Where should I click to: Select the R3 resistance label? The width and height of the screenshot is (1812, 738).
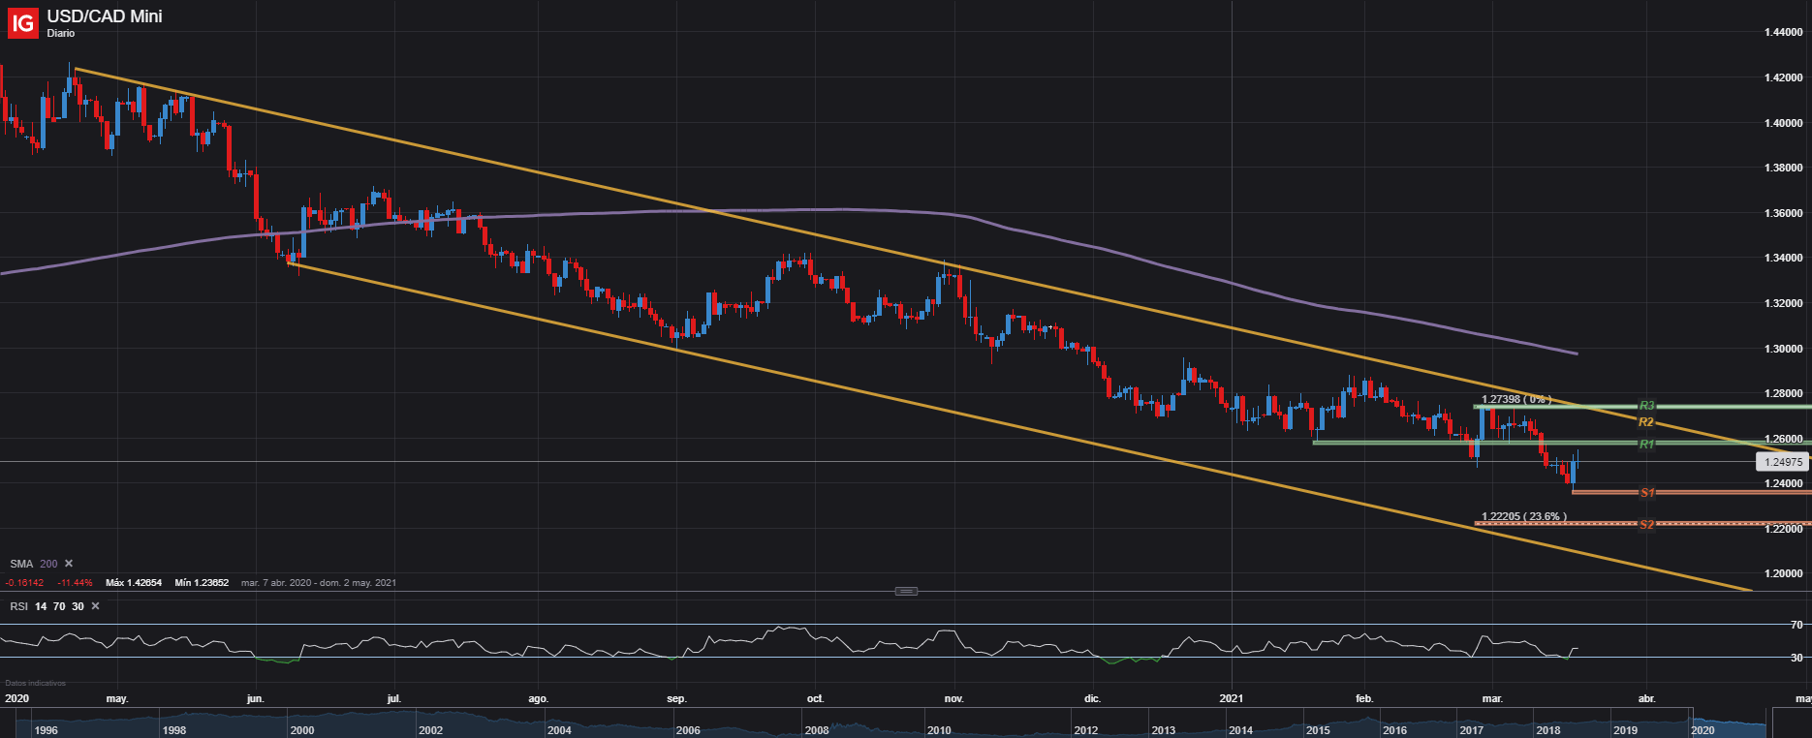pos(1646,406)
